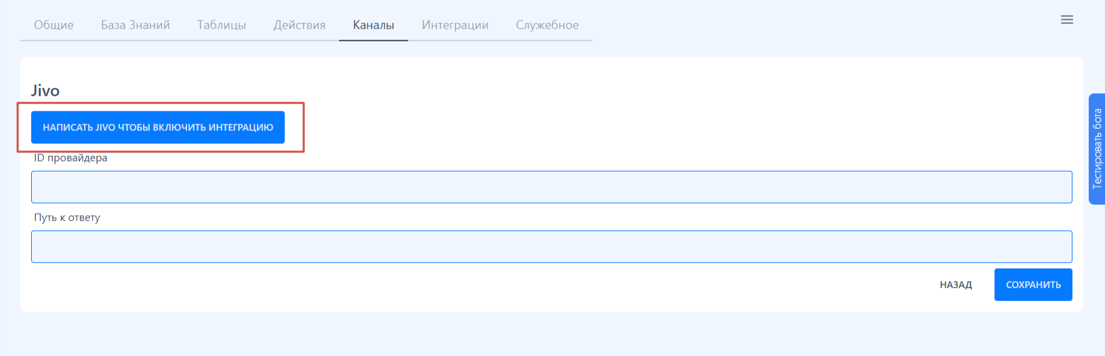
Task: Switch to the Служебное tab
Action: (547, 25)
